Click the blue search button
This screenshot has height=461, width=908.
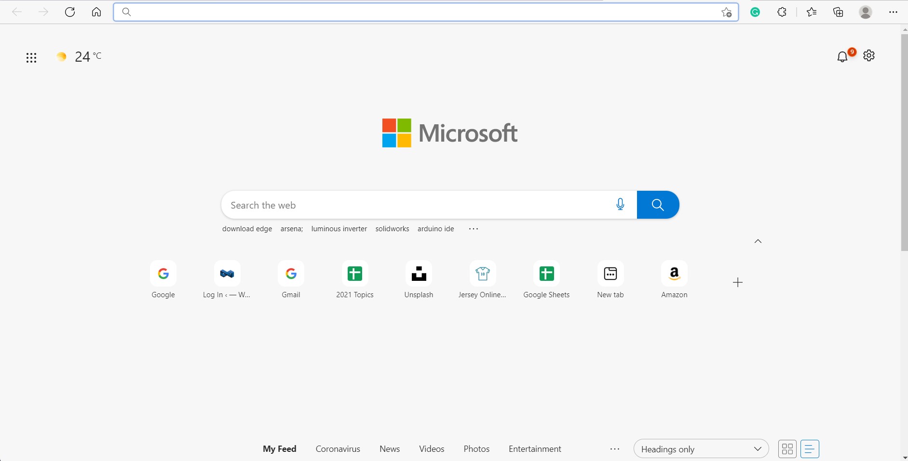(x=658, y=205)
